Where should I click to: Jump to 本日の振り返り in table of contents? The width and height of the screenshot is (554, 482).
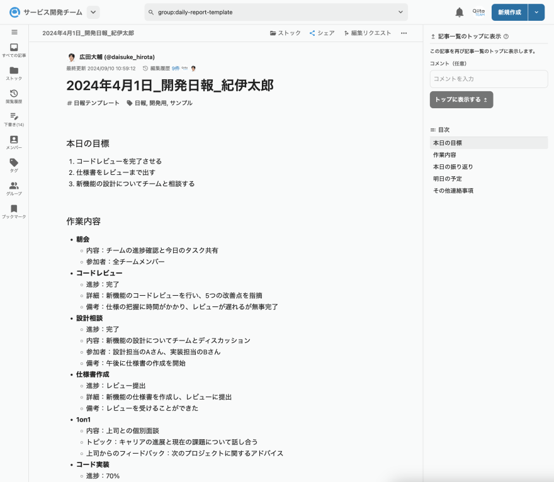(489, 167)
